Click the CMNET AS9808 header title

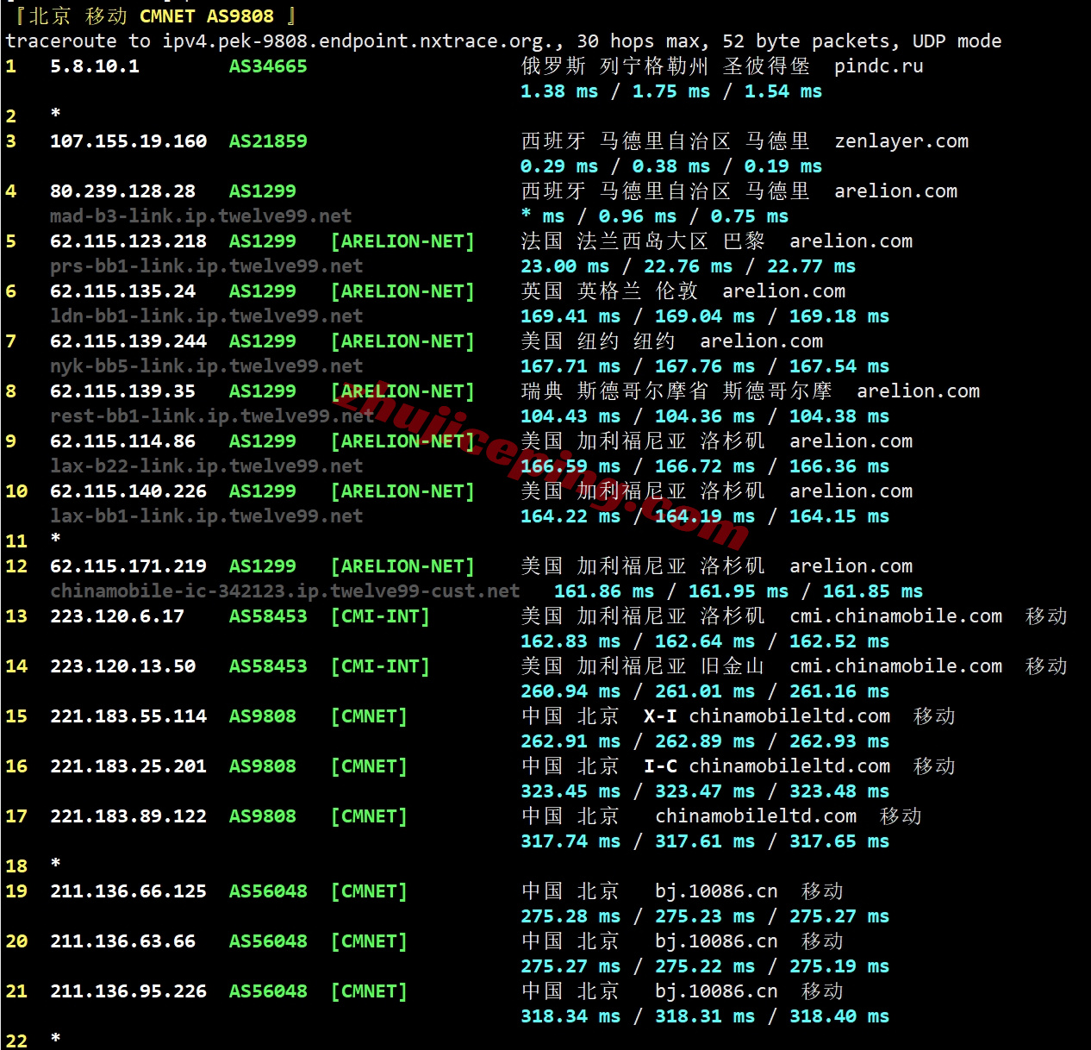(x=206, y=16)
